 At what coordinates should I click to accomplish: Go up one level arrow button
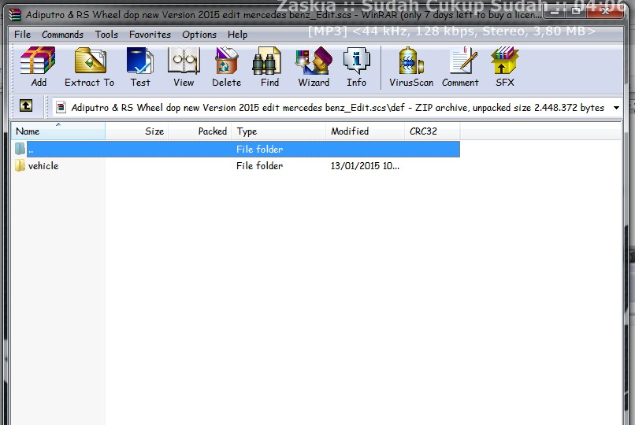click(x=26, y=106)
